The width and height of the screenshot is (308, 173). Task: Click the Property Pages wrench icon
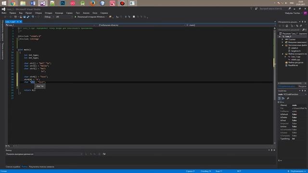[288, 98]
